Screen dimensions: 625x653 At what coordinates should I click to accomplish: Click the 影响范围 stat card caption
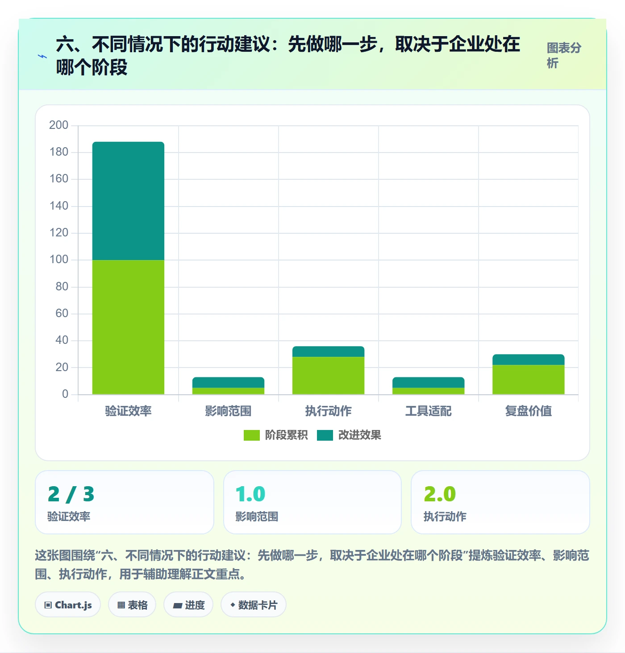(257, 517)
